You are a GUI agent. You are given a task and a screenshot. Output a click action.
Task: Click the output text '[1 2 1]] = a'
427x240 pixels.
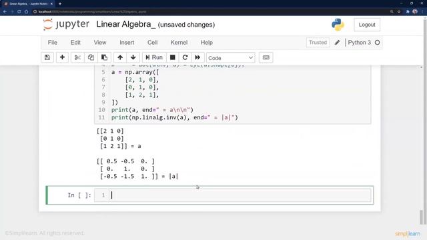(x=120, y=146)
